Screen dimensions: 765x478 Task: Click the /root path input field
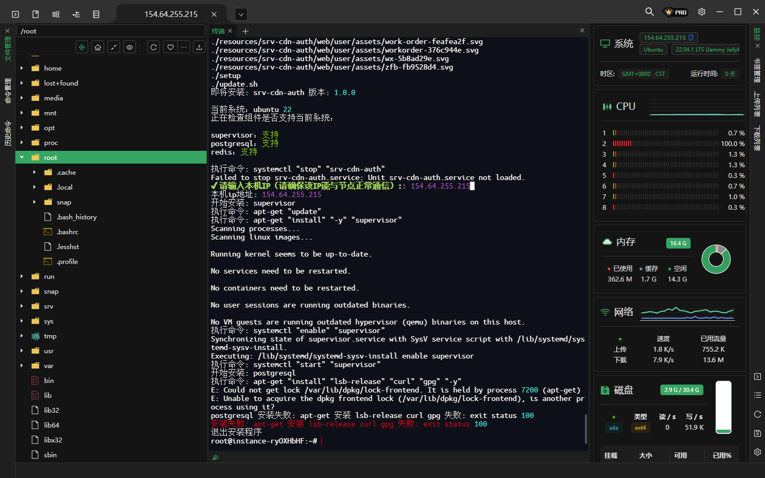(x=110, y=31)
